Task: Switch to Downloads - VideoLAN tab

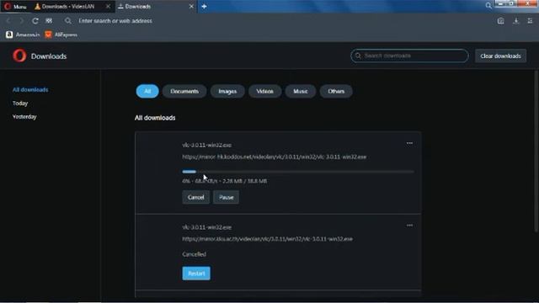Action: (68, 7)
